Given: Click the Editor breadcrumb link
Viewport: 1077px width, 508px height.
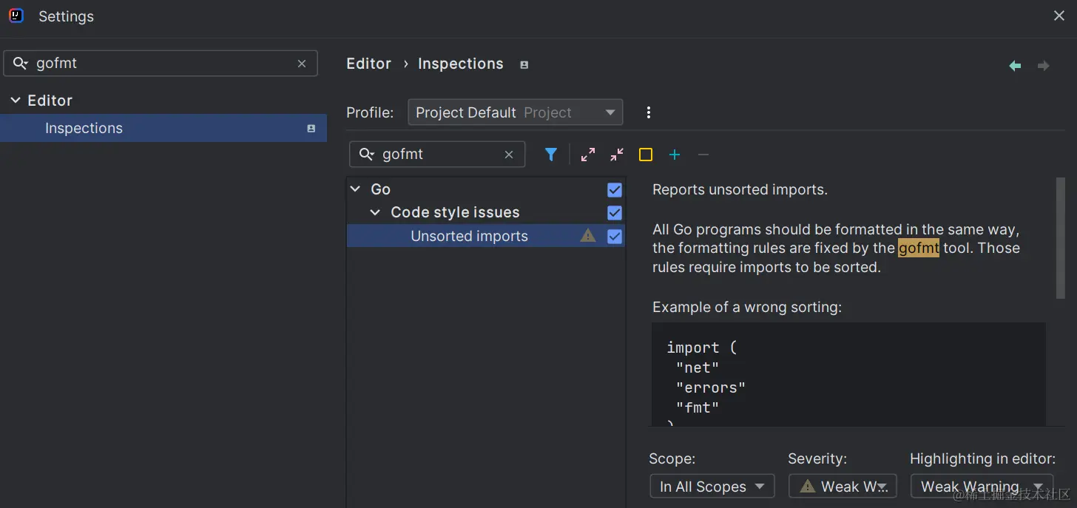Looking at the screenshot, I should pos(368,64).
